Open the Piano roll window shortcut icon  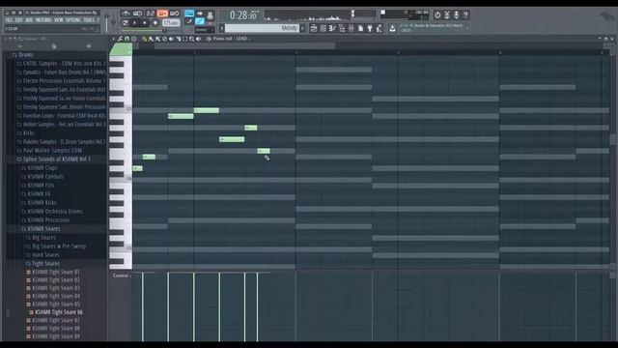tap(332, 28)
